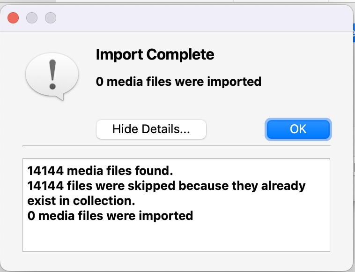This screenshot has width=355, height=272.
Task: Click the exclamation speech bubble alert icon
Action: 52,76
